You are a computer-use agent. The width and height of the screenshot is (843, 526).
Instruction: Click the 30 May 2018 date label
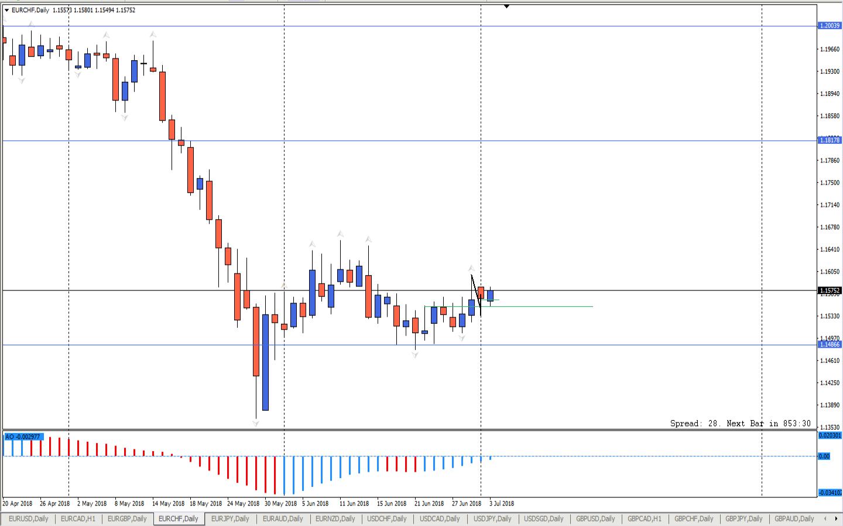coord(281,503)
